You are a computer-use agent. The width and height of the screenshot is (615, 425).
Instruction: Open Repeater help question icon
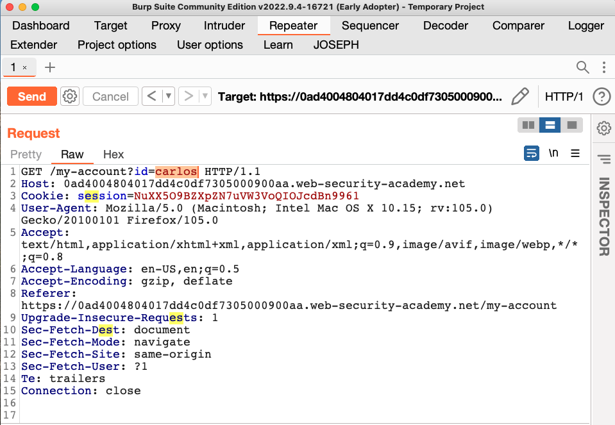click(602, 96)
